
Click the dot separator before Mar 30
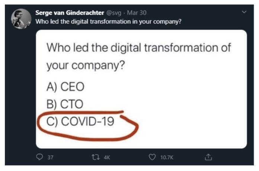coord(124,13)
